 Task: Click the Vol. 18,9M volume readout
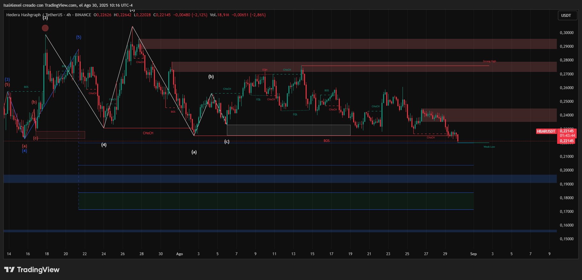click(219, 15)
